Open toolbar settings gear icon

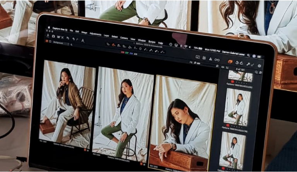pos(259,66)
